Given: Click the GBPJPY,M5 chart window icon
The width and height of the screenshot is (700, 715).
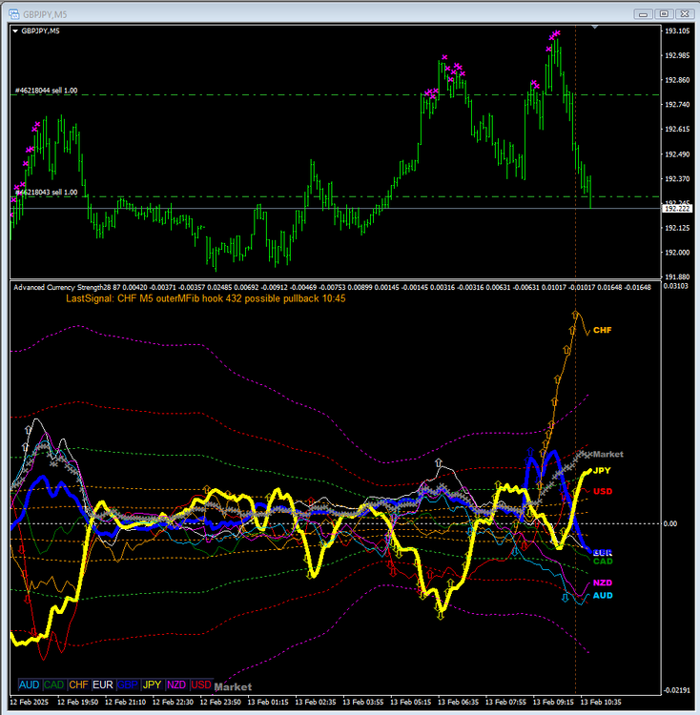Looking at the screenshot, I should (14, 14).
